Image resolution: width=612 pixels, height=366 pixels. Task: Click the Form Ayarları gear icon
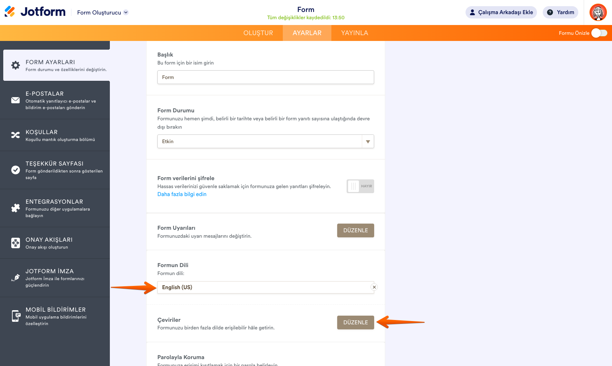[16, 65]
